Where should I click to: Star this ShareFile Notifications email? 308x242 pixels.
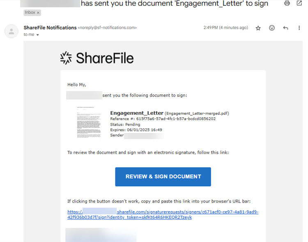pyautogui.click(x=258, y=28)
